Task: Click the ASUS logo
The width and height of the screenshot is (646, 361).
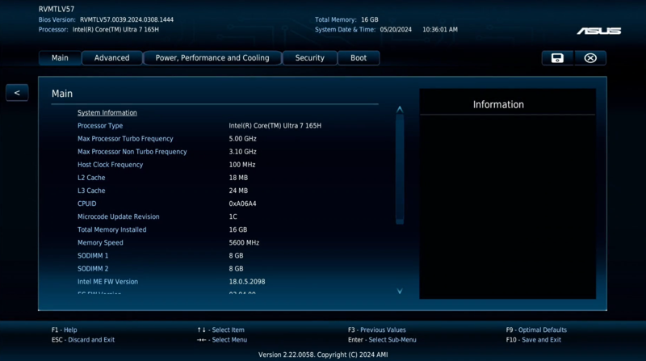Action: tap(598, 31)
